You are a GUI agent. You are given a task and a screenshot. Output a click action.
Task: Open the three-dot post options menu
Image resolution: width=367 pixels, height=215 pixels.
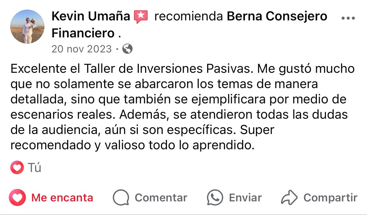click(x=348, y=18)
